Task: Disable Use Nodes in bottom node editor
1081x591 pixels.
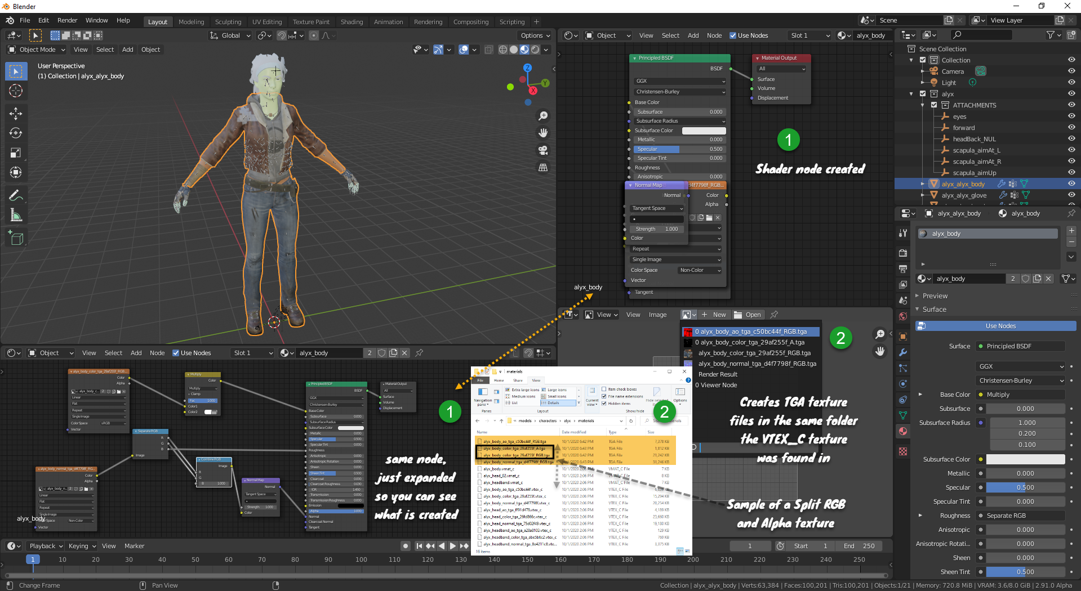Action: coord(176,353)
